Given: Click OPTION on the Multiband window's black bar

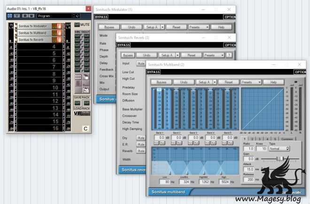Looking at the screenshot, I should (x=300, y=72).
